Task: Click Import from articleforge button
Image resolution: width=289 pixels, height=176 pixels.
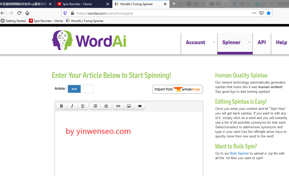Action: [x=177, y=89]
